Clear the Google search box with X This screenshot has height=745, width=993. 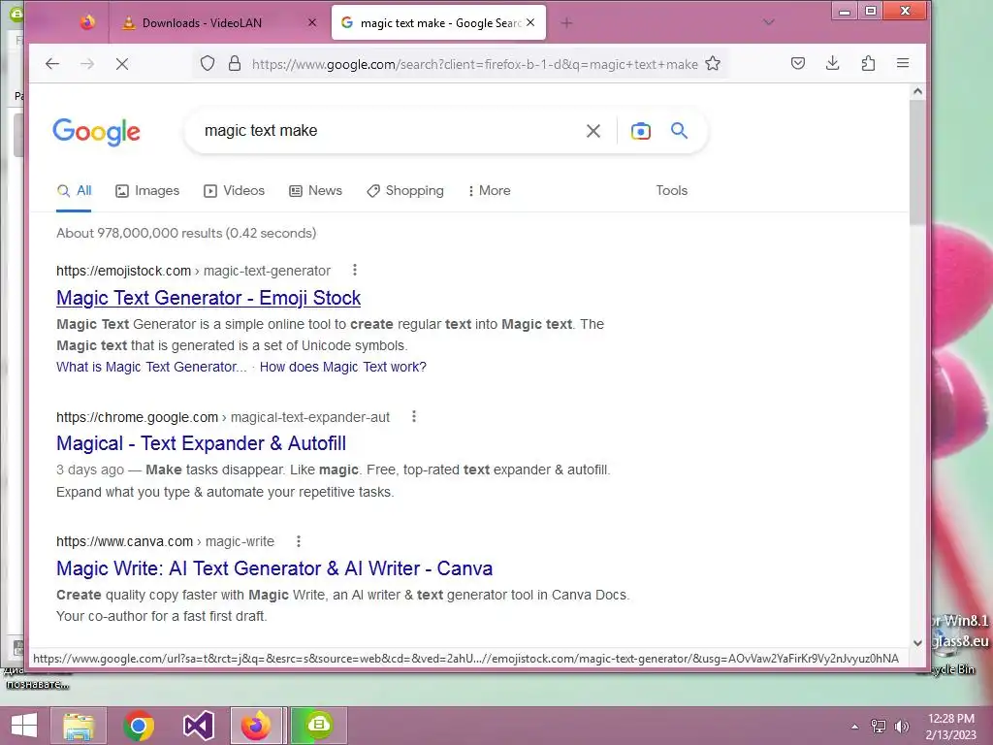pos(593,131)
